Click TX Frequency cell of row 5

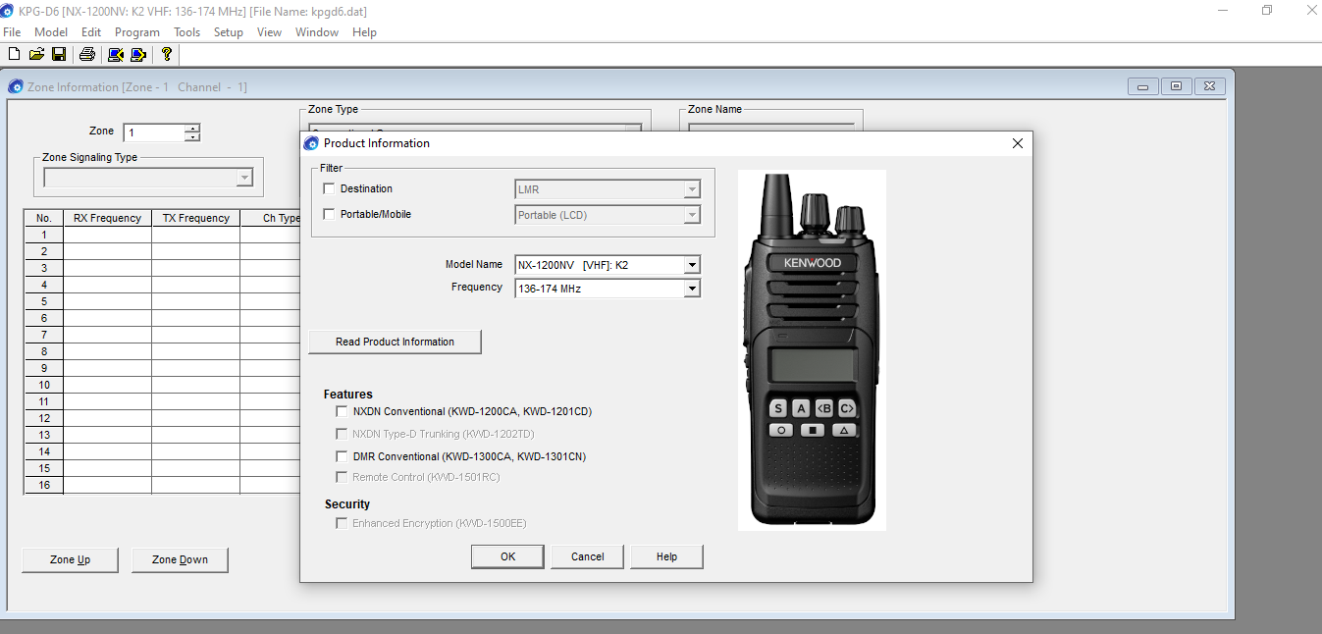pos(196,301)
